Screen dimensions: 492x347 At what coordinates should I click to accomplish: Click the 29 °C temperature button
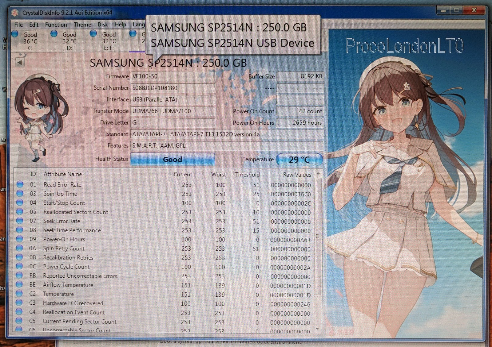click(x=300, y=160)
